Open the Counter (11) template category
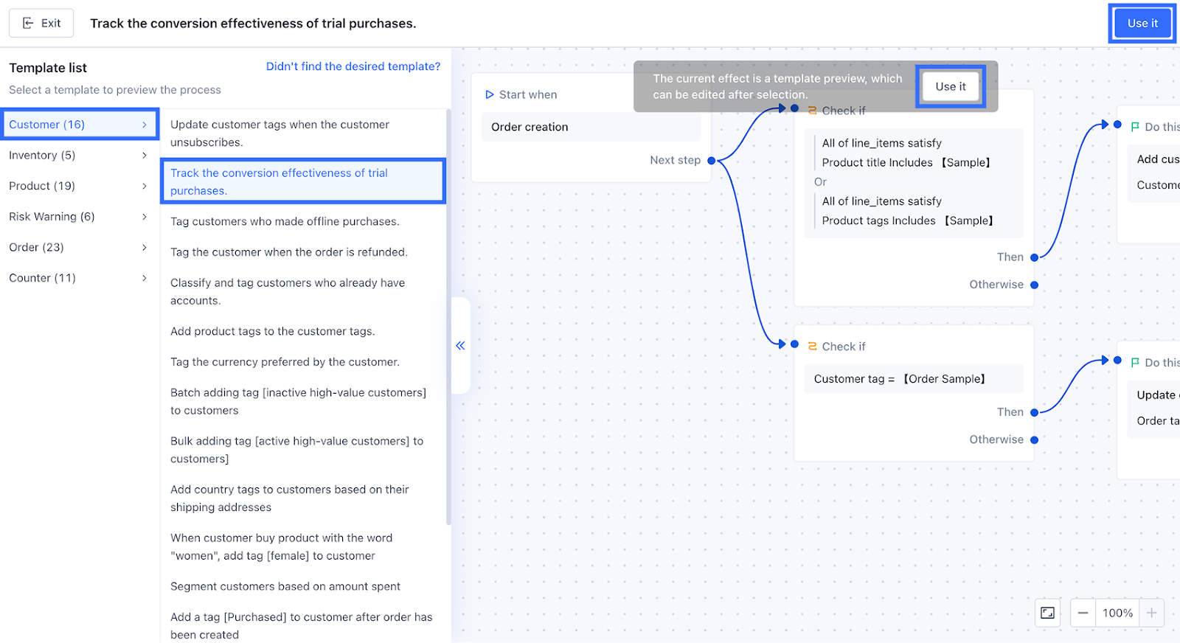This screenshot has height=643, width=1180. point(77,278)
